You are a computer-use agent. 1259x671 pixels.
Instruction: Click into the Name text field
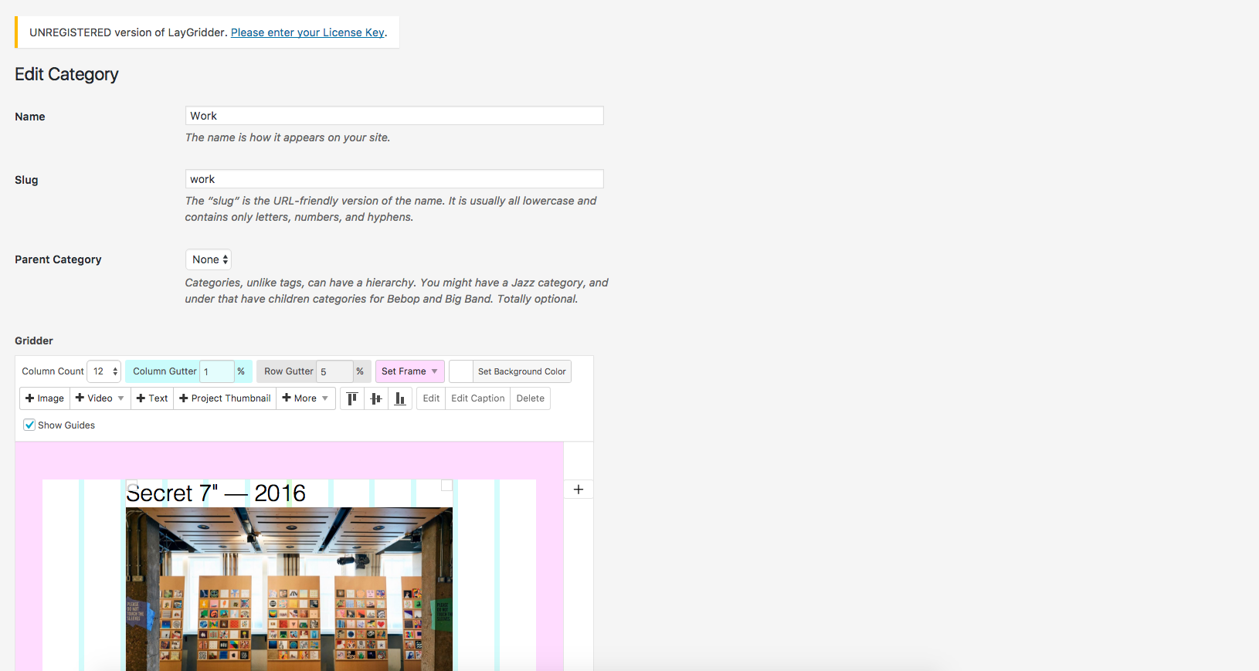[394, 116]
